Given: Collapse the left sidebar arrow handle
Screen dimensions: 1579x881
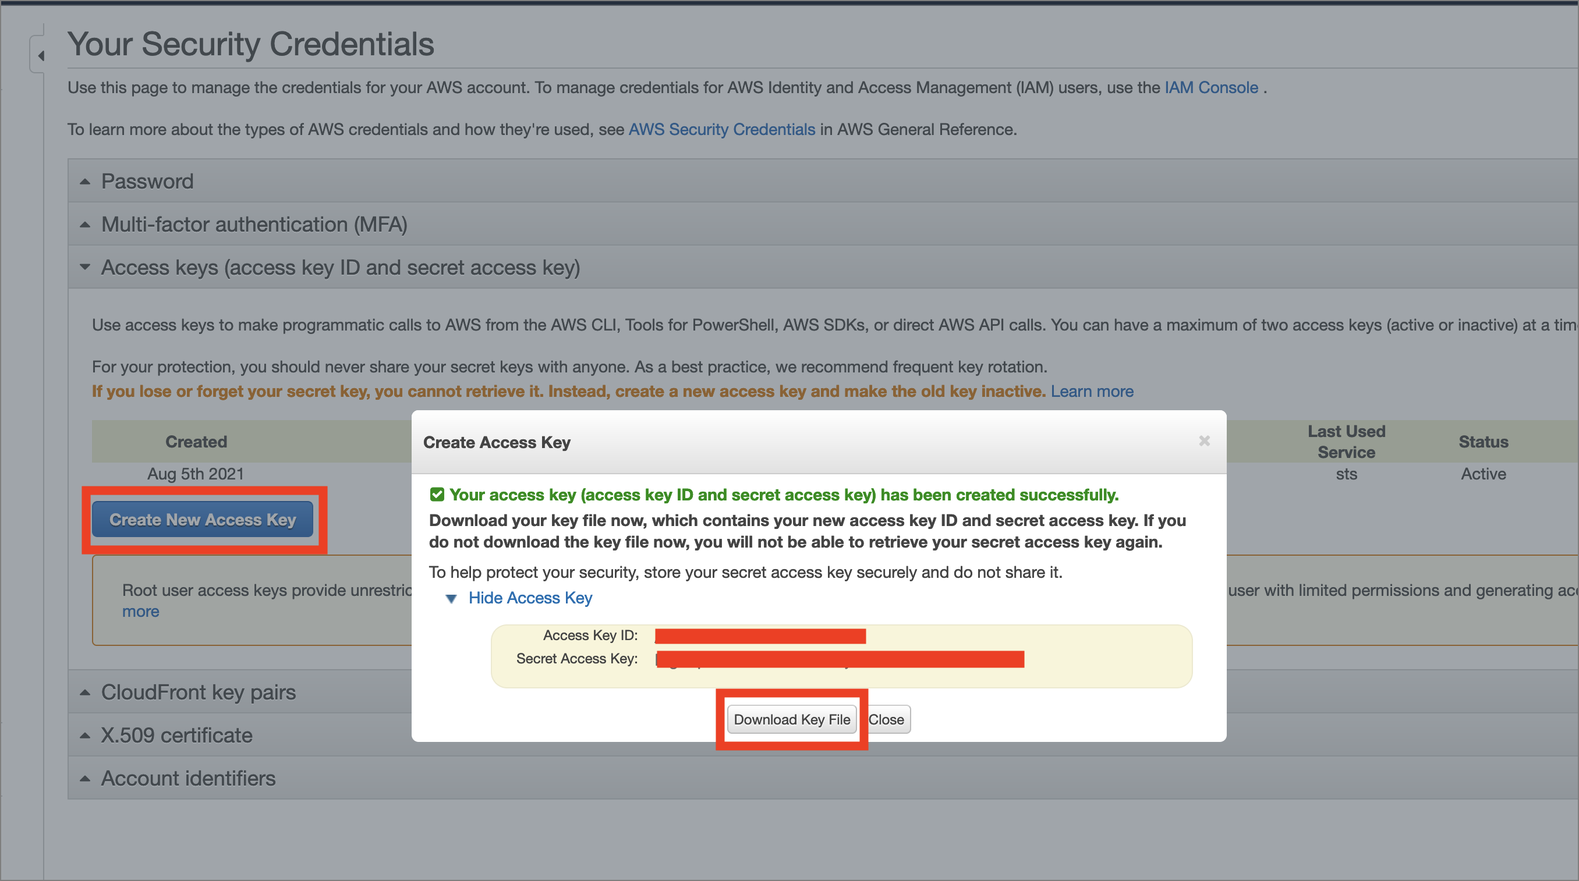Looking at the screenshot, I should click(40, 56).
